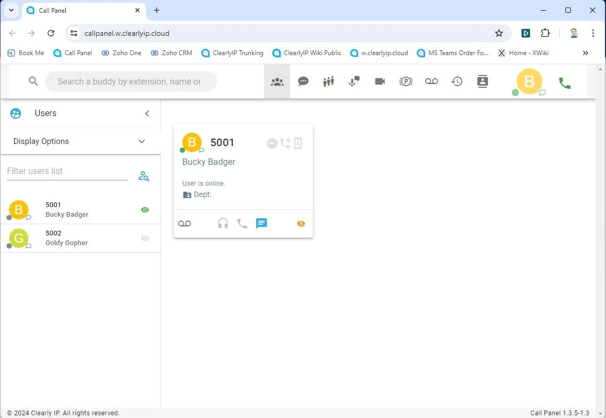
Task: Open the MS Teams Order Form bookmark
Action: coord(453,53)
